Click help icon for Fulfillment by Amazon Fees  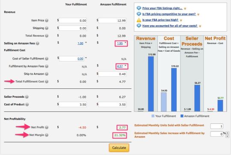pyautogui.click(x=47, y=66)
